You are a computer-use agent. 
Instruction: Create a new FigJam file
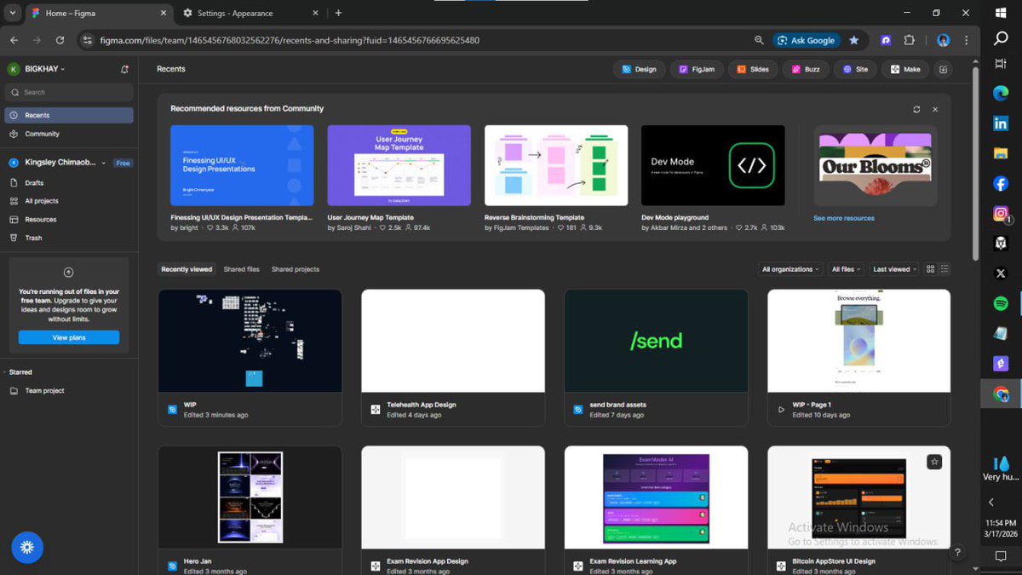[697, 69]
